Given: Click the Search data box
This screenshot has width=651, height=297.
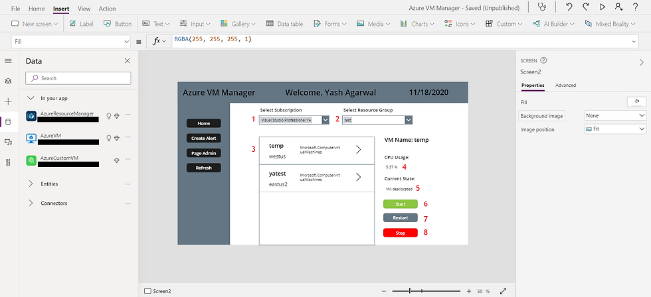Looking at the screenshot, I should pos(78,78).
